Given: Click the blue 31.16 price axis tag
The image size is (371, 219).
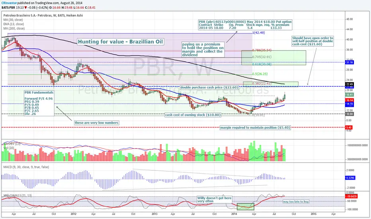Looking at the screenshot, I should tap(350, 62).
